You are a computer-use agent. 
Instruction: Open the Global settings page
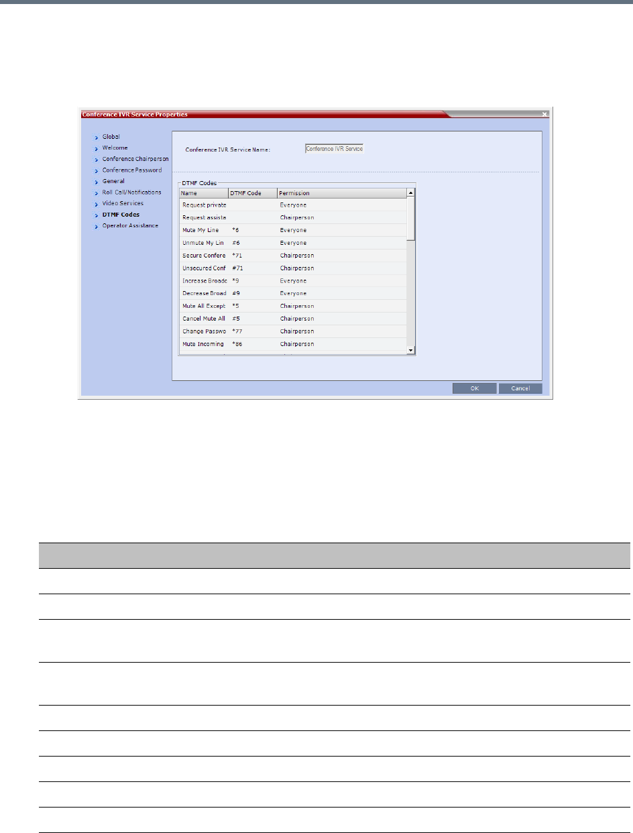(111, 136)
